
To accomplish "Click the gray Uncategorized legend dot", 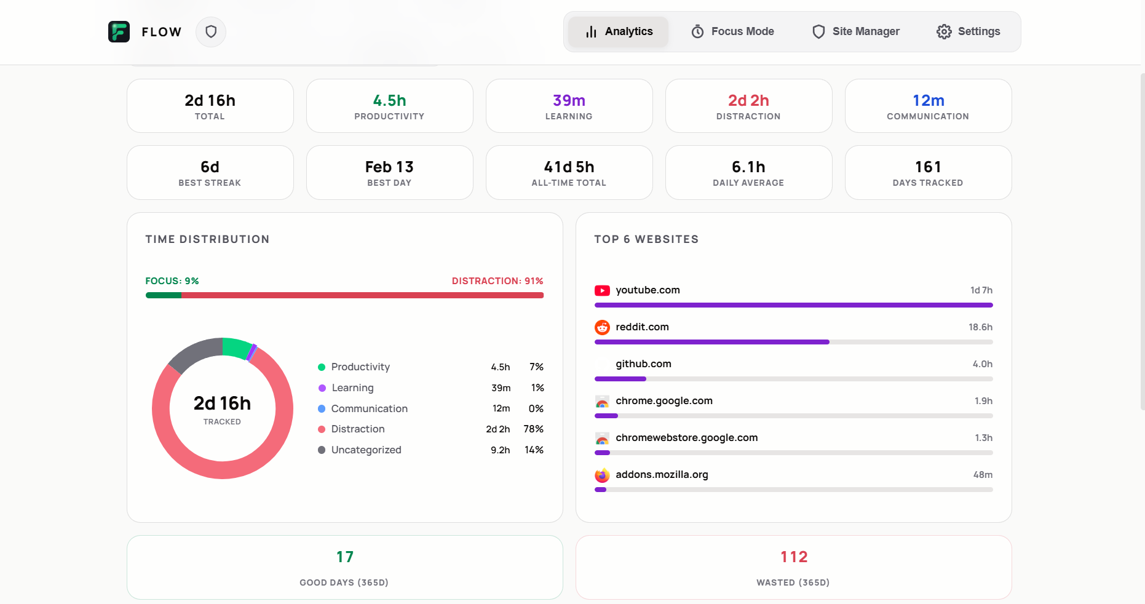I will [x=322, y=450].
